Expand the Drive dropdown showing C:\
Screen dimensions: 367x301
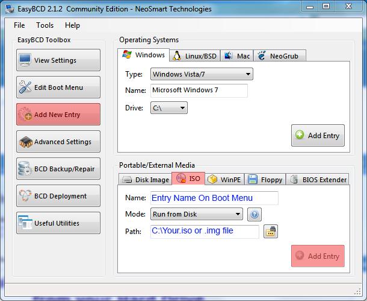(x=168, y=108)
